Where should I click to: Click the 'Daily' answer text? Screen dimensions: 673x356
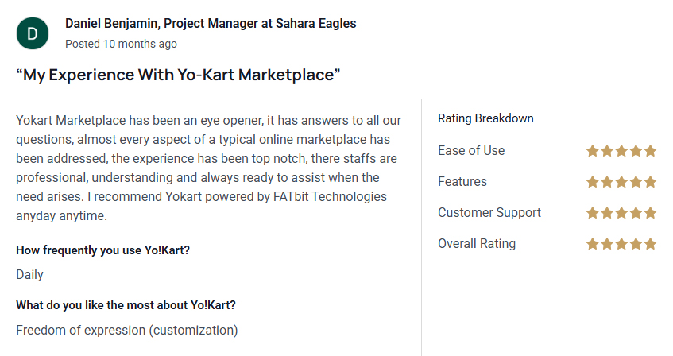coord(29,274)
